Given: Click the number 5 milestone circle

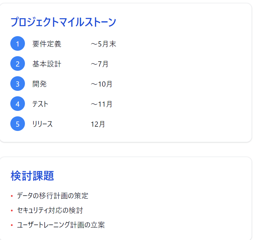Looking at the screenshot, I should pyautogui.click(x=18, y=124).
